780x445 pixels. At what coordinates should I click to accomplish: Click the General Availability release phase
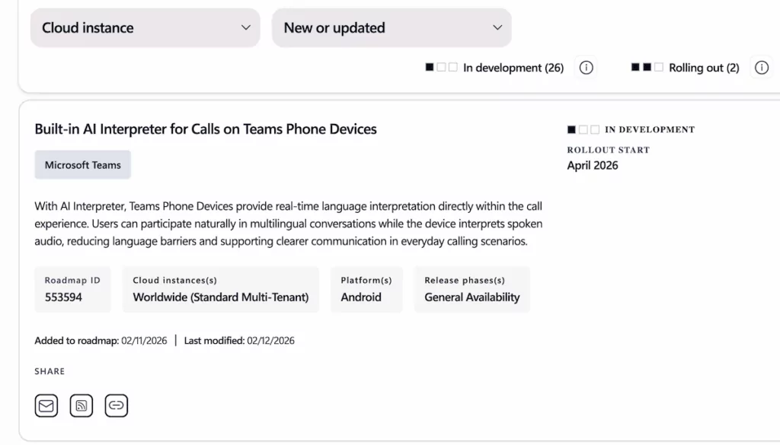pos(472,297)
